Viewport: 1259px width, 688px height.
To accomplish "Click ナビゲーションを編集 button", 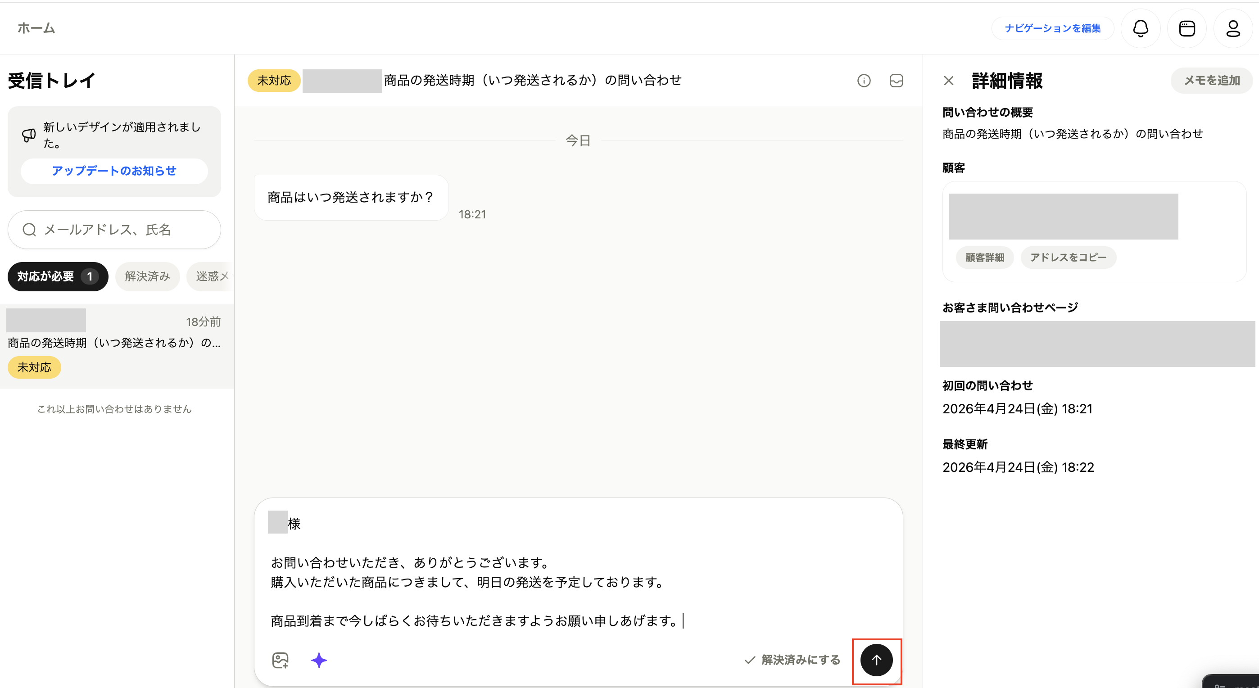I will click(1052, 28).
